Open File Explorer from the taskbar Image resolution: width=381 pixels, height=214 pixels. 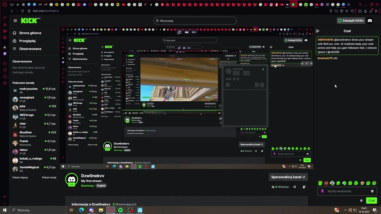point(101,210)
